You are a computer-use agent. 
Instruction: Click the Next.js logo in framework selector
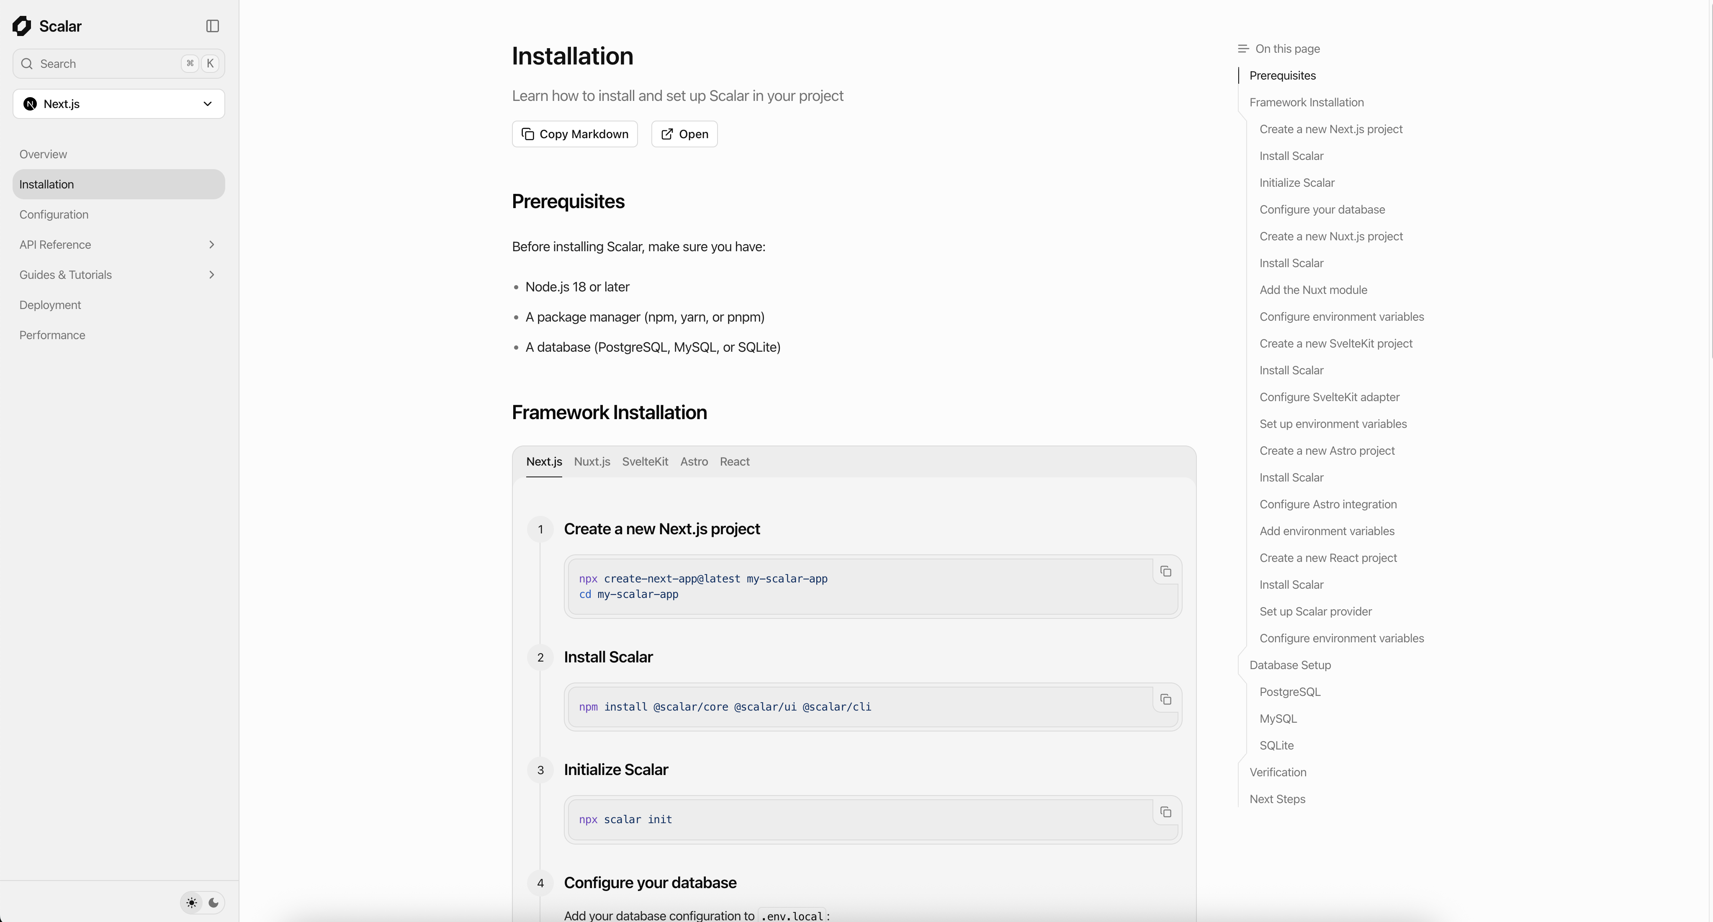(x=30, y=104)
